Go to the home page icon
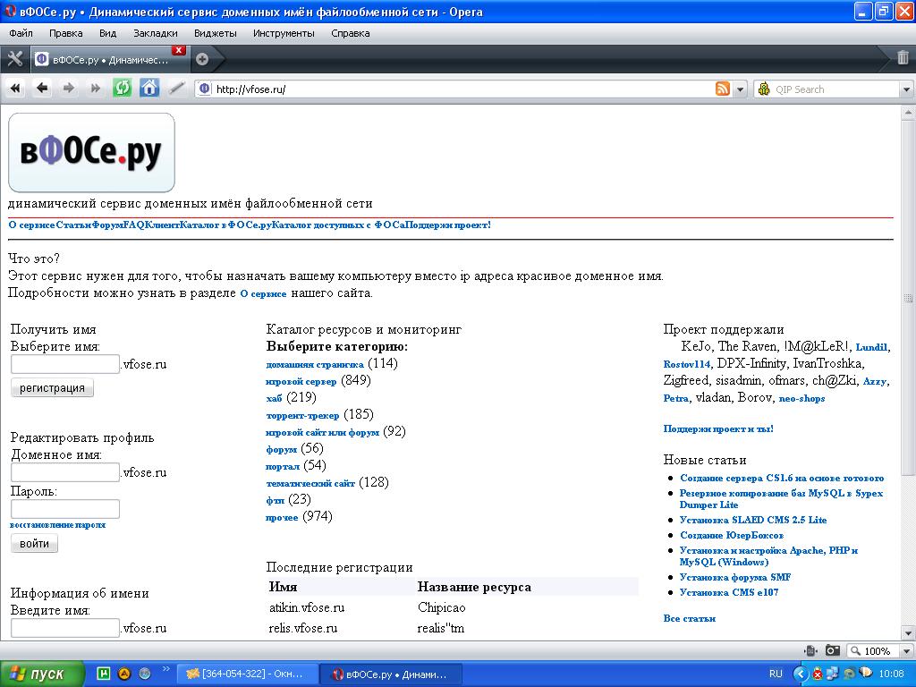Viewport: 916px width, 687px height. pos(149,88)
